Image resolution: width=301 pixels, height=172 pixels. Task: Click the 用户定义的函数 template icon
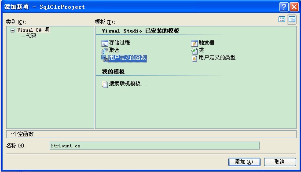105,59
